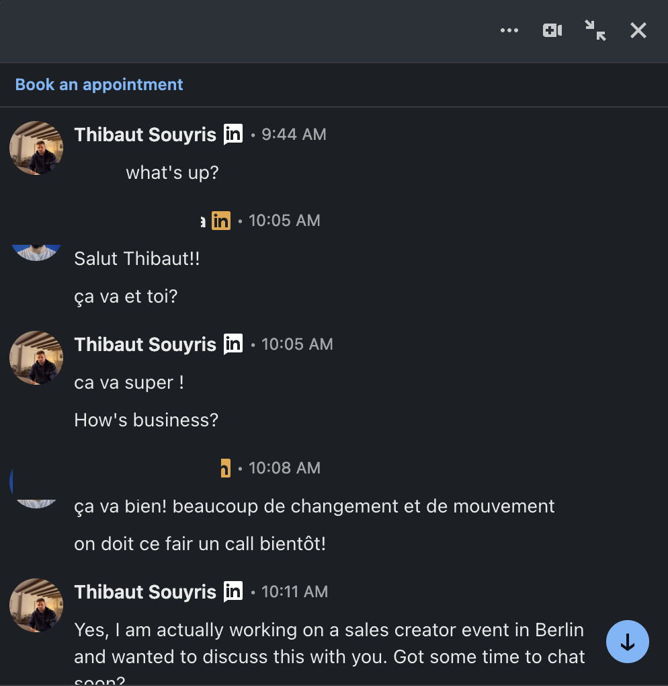
Task: Click the "How's business?" message
Action: [x=146, y=420]
